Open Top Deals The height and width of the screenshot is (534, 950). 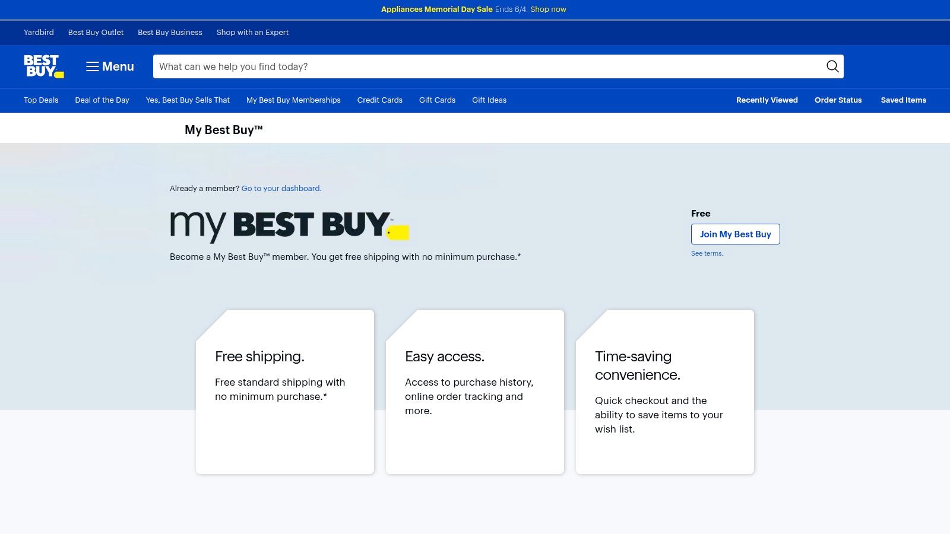tap(41, 100)
